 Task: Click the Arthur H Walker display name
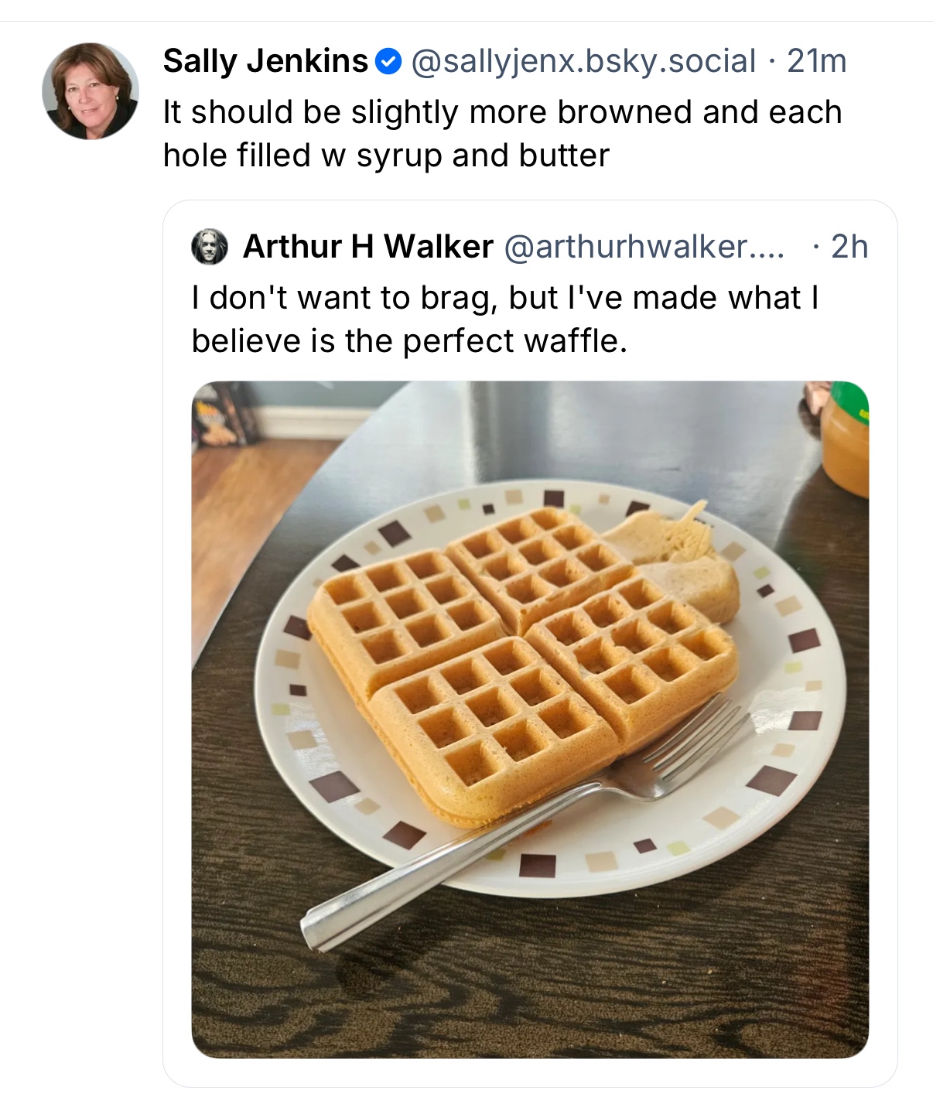point(367,247)
